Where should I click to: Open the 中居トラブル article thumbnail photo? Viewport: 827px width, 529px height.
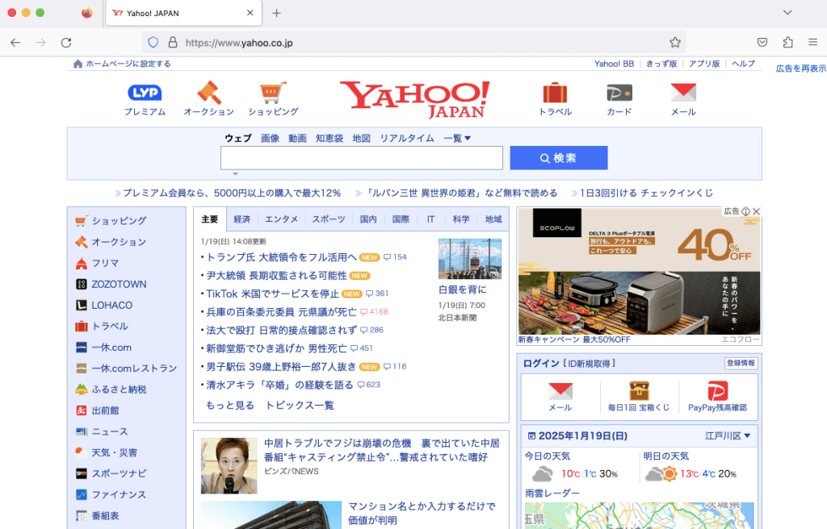(x=229, y=466)
